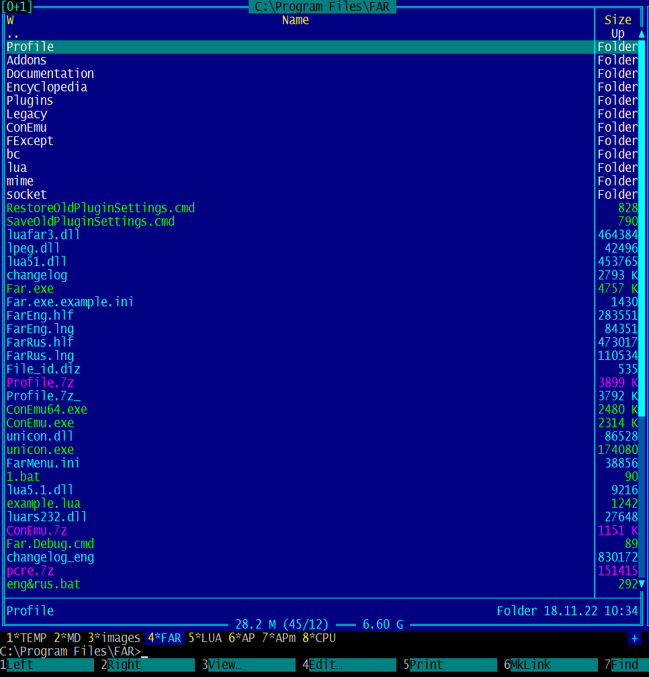Image resolution: width=649 pixels, height=677 pixels.
Task: Click the 6 MkLink function key button
Action: [x=551, y=664]
